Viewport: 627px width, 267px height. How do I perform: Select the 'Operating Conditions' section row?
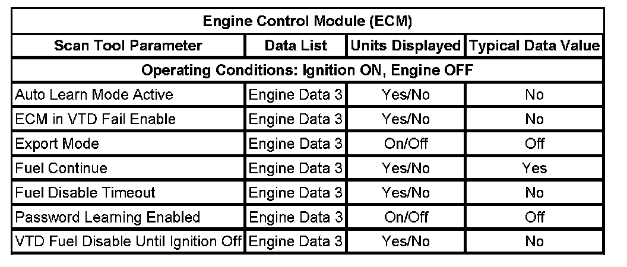(x=307, y=71)
